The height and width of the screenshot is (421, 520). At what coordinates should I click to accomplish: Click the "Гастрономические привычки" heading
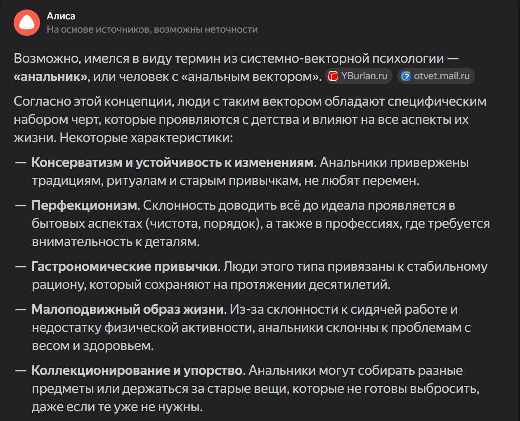125,267
